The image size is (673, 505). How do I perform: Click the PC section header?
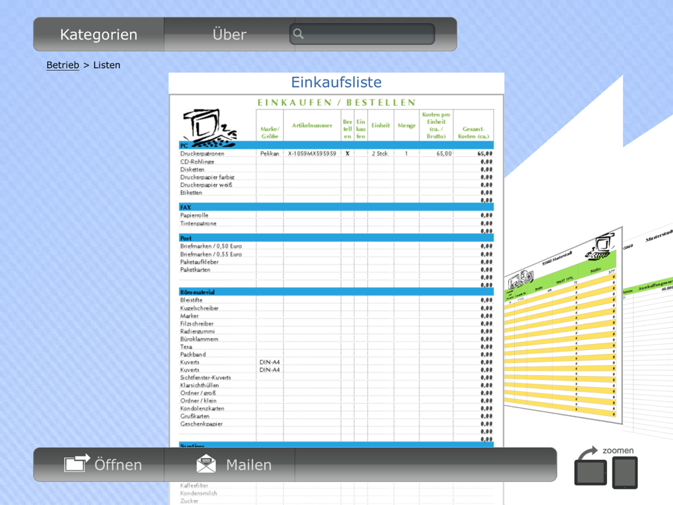tap(336, 145)
